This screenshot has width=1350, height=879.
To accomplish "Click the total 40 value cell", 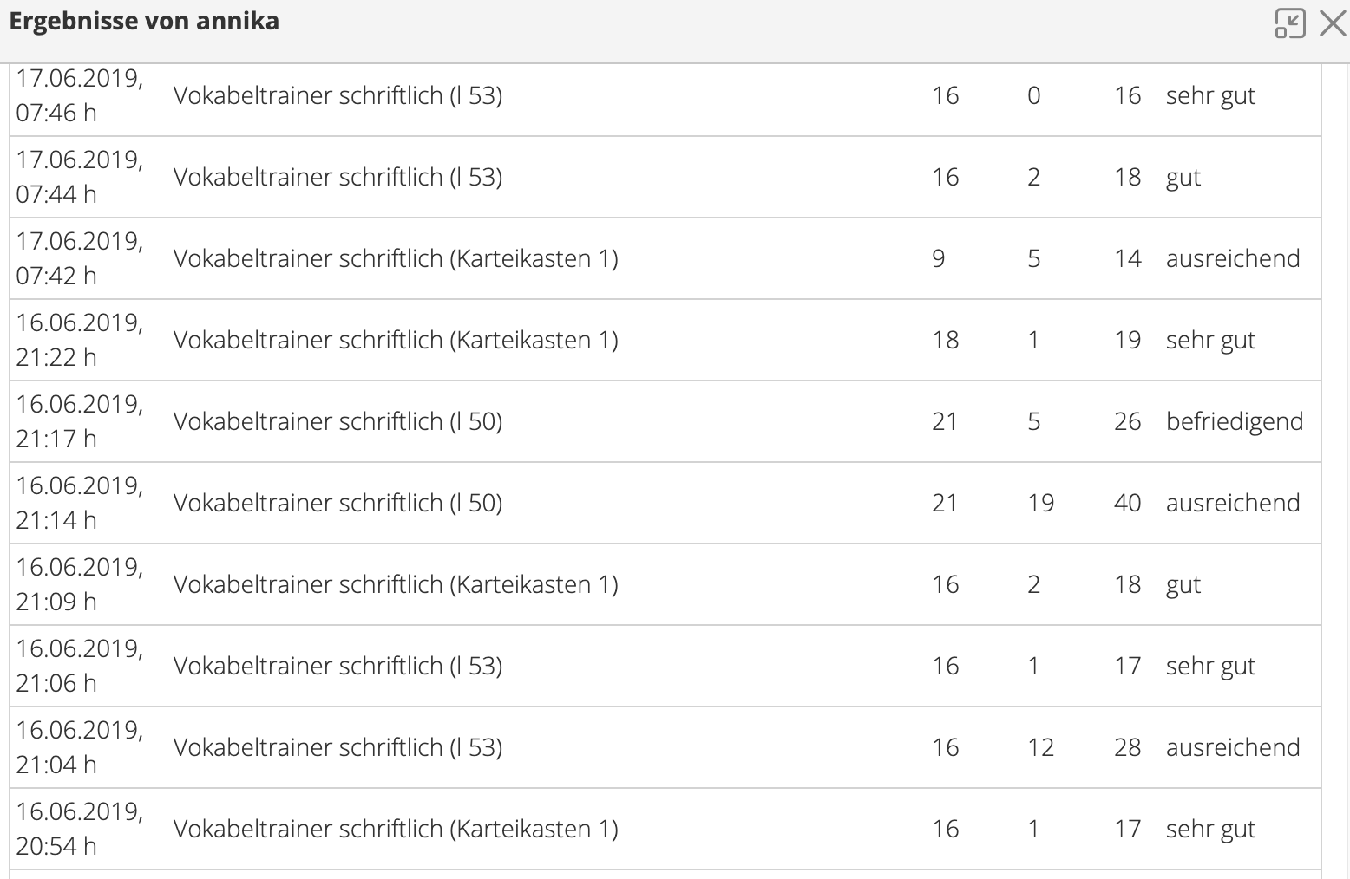I will pos(1127,503).
